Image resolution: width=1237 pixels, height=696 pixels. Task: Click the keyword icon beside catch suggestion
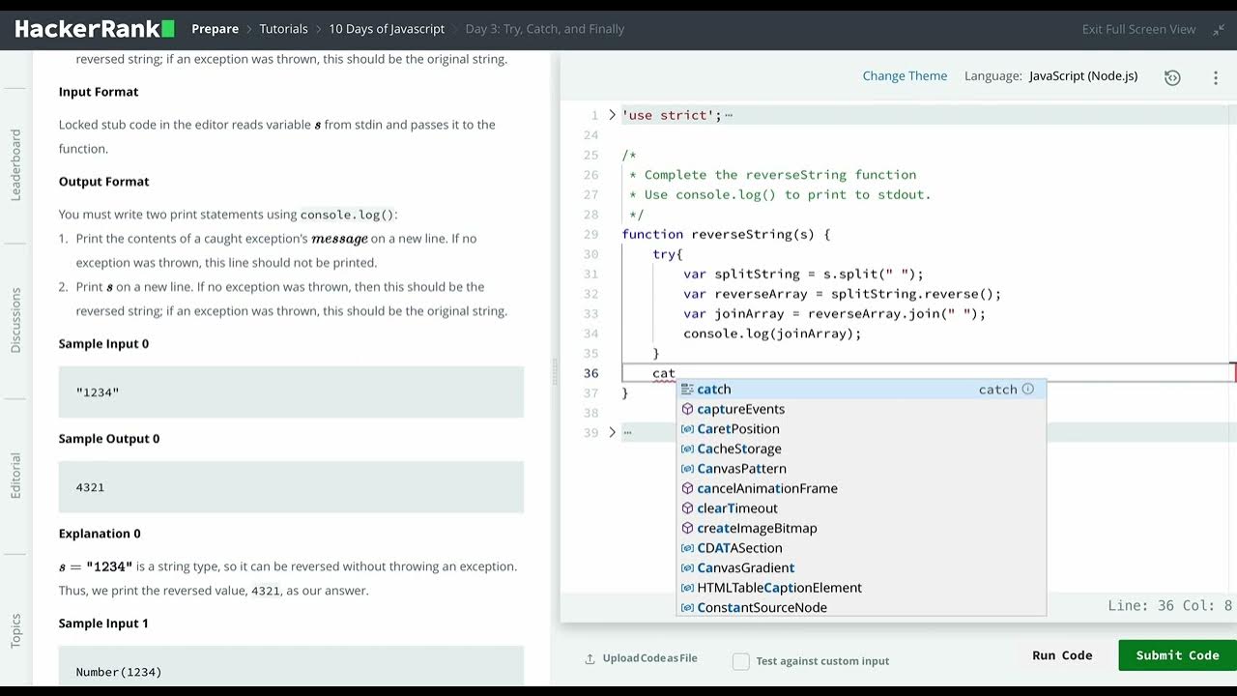(x=687, y=390)
